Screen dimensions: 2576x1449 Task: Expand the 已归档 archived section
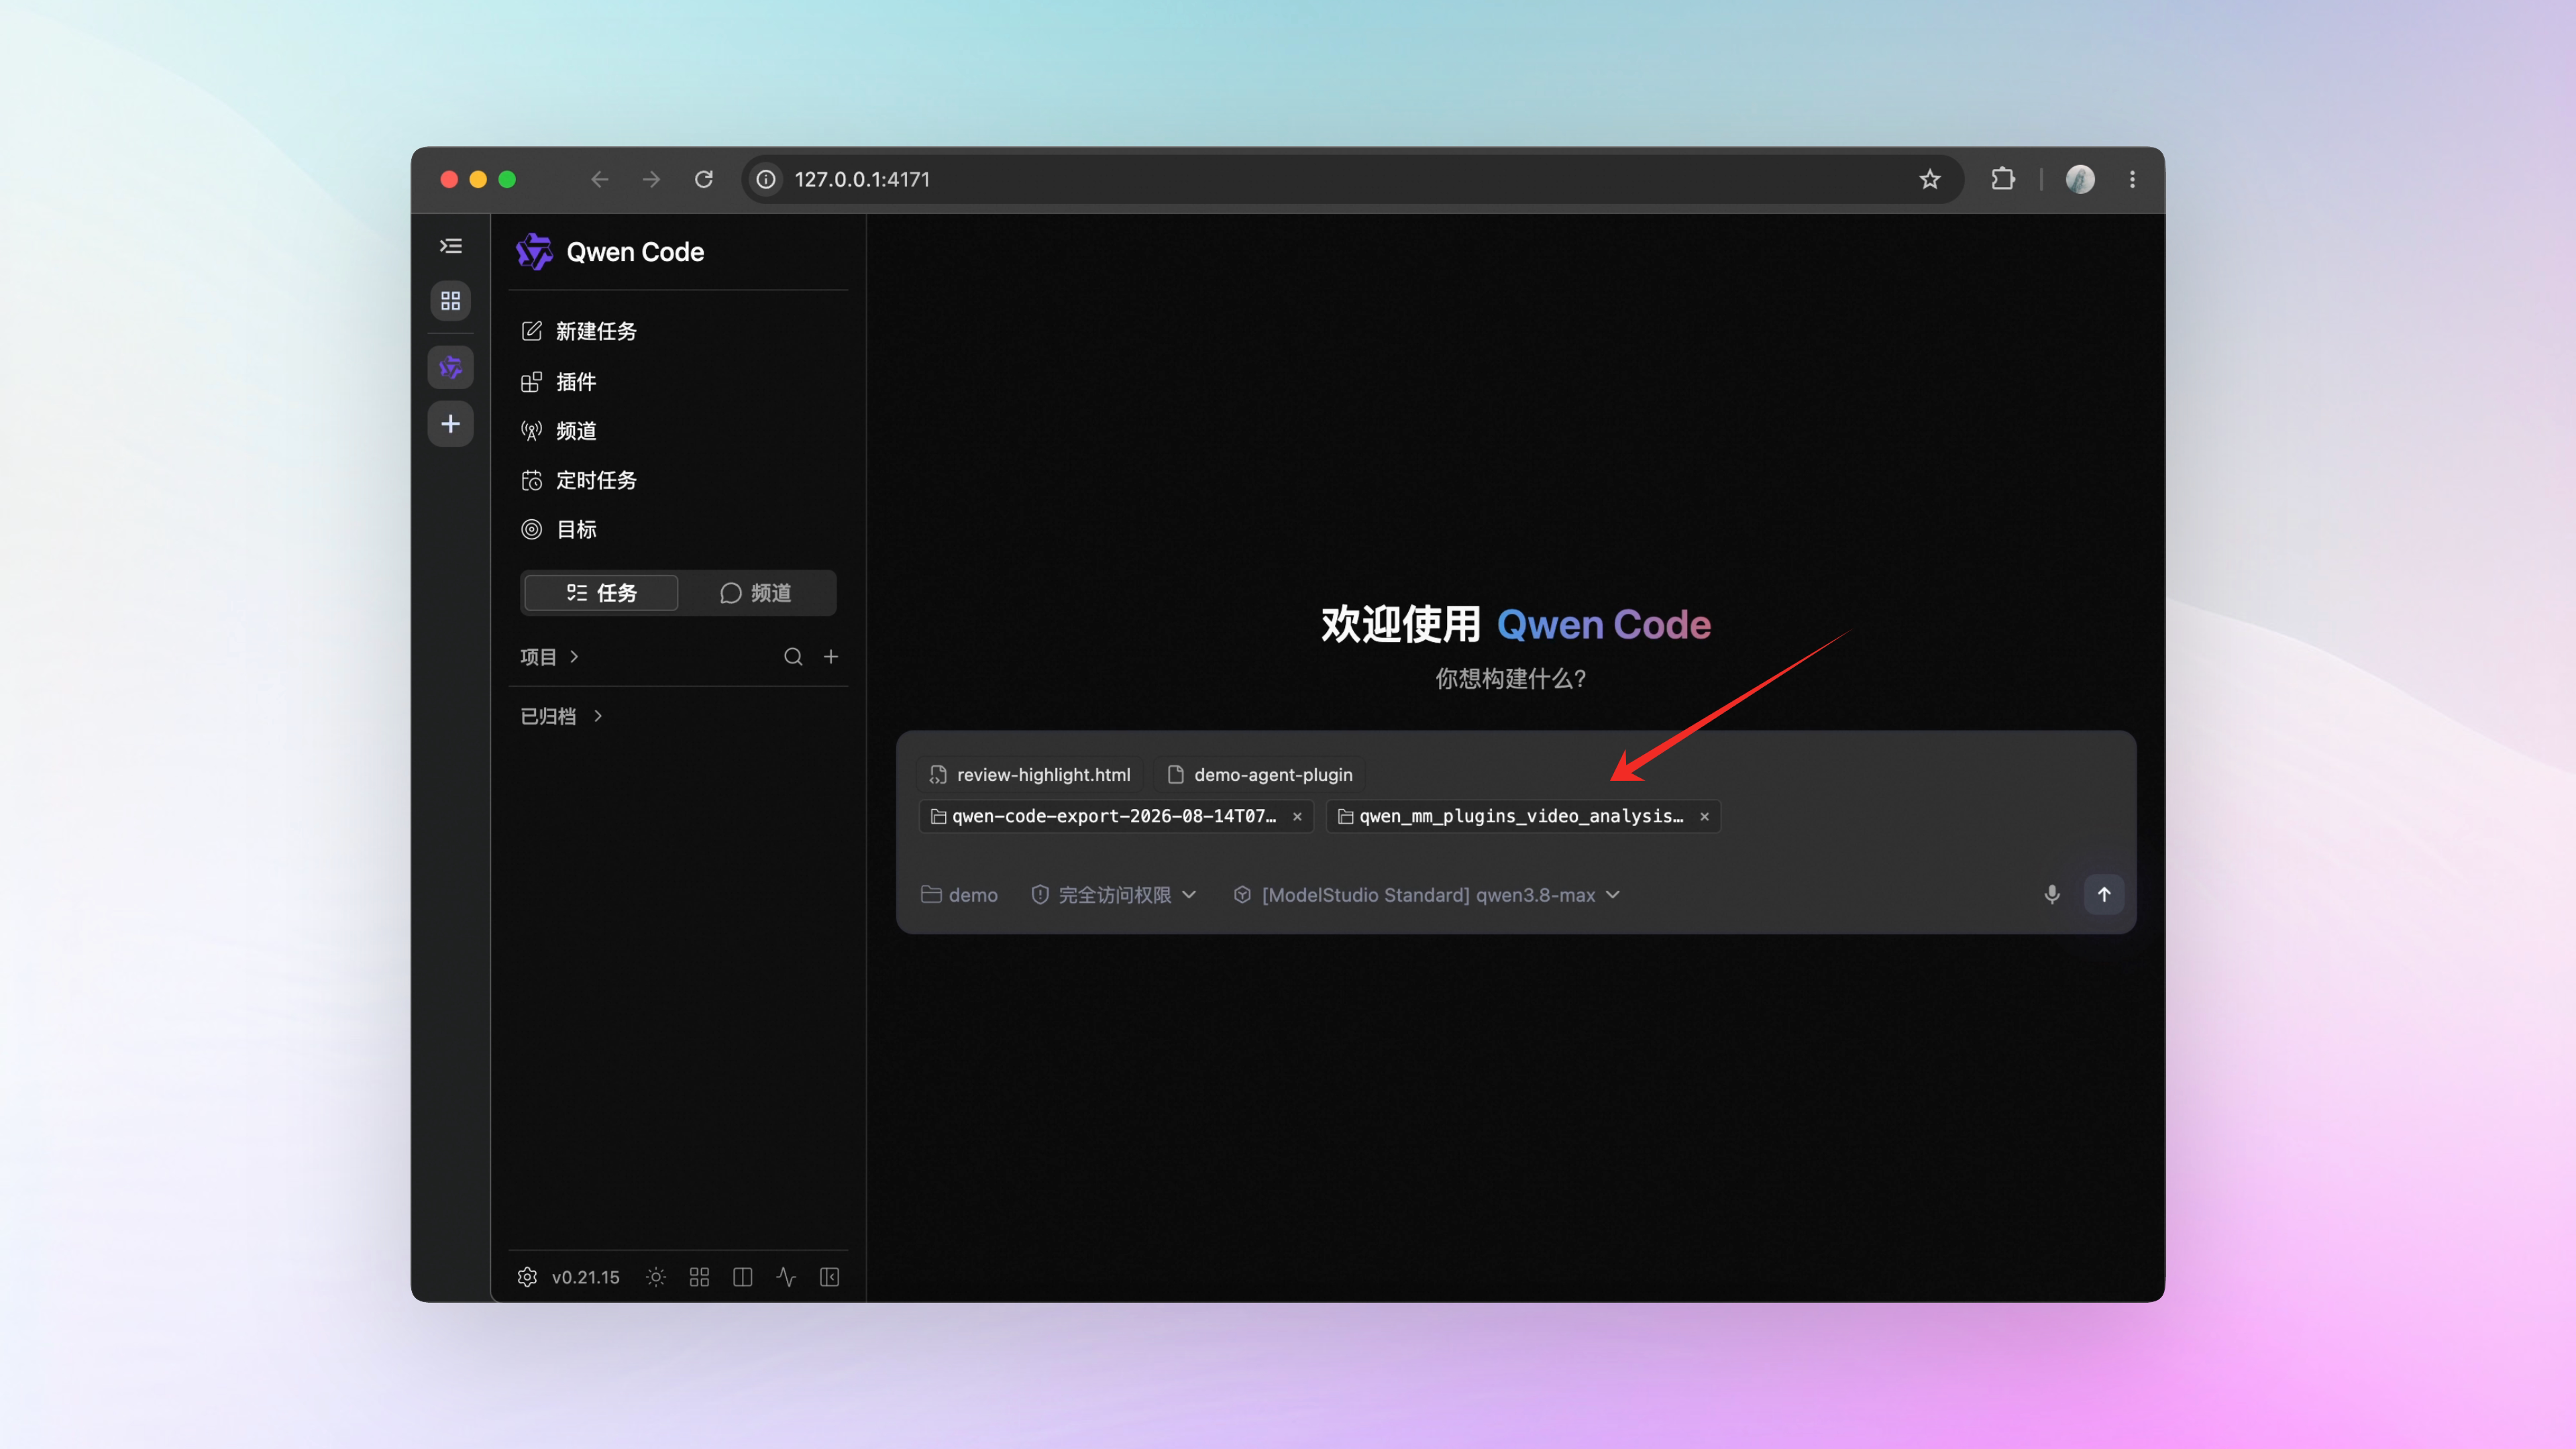click(x=561, y=716)
